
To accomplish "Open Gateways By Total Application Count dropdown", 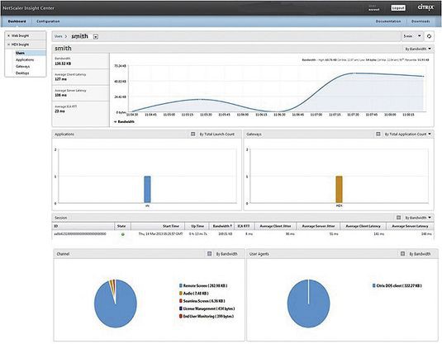I will click(408, 134).
